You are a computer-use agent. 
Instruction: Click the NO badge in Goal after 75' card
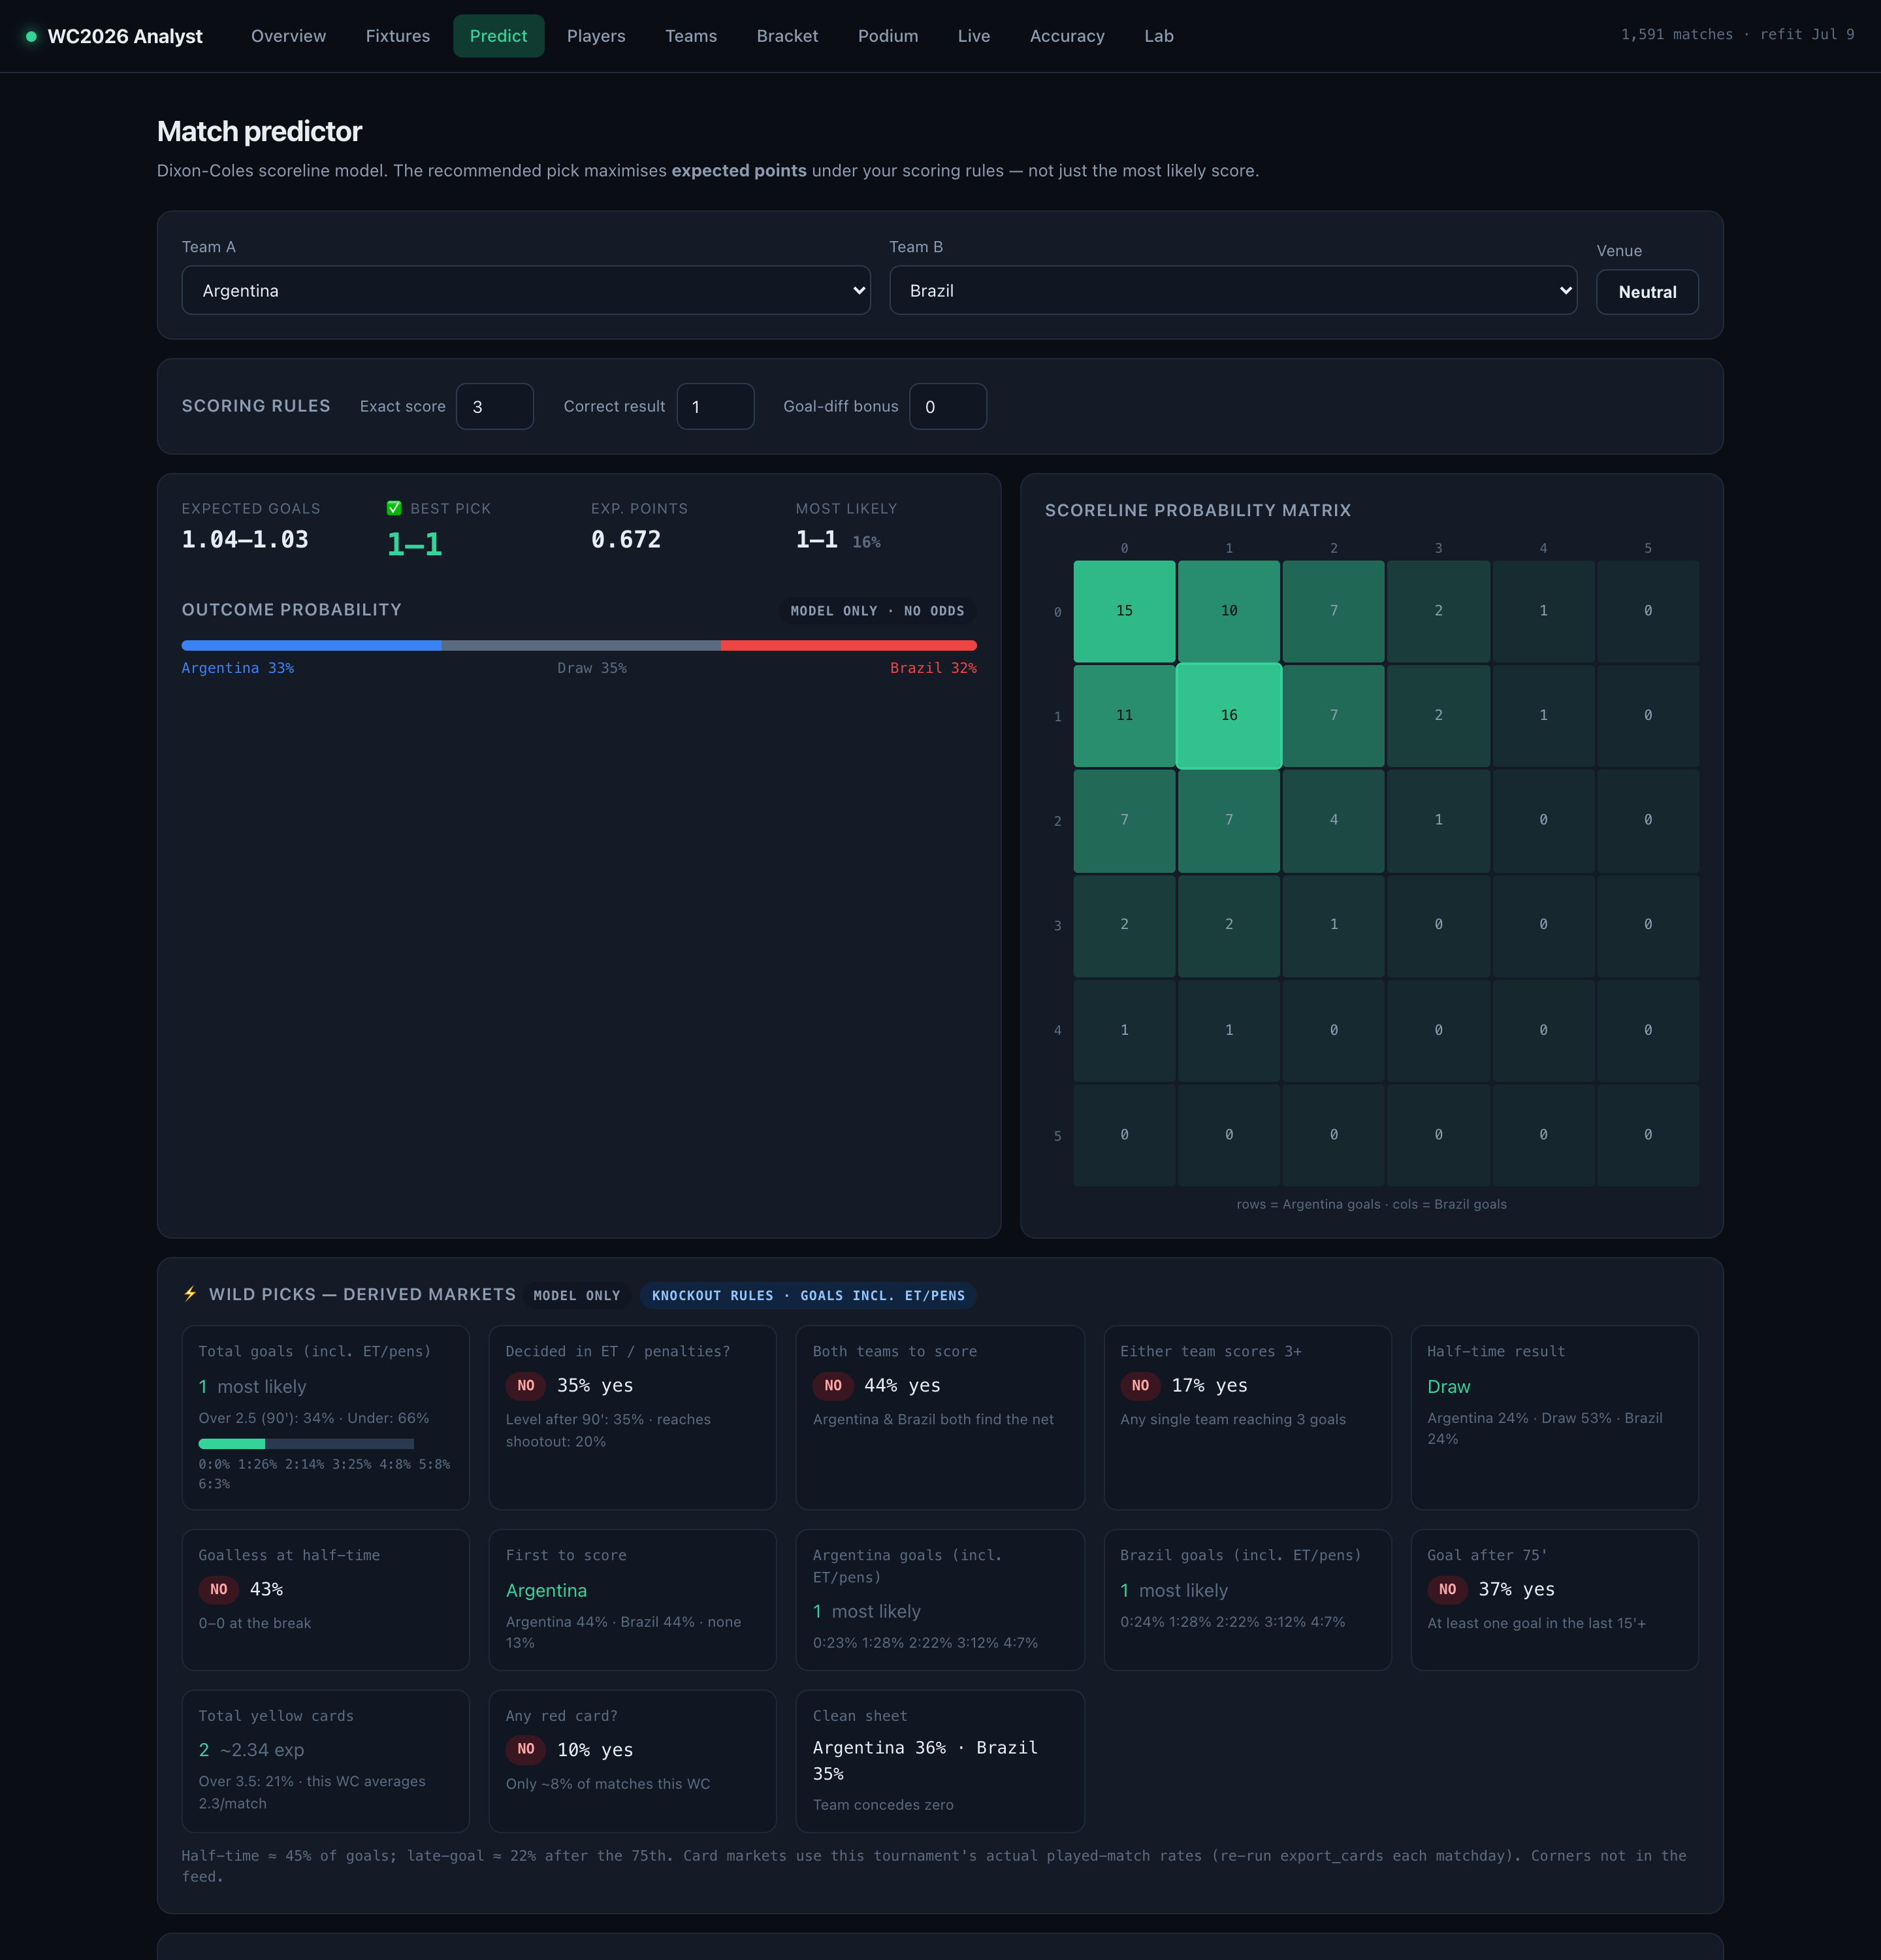click(1447, 1589)
